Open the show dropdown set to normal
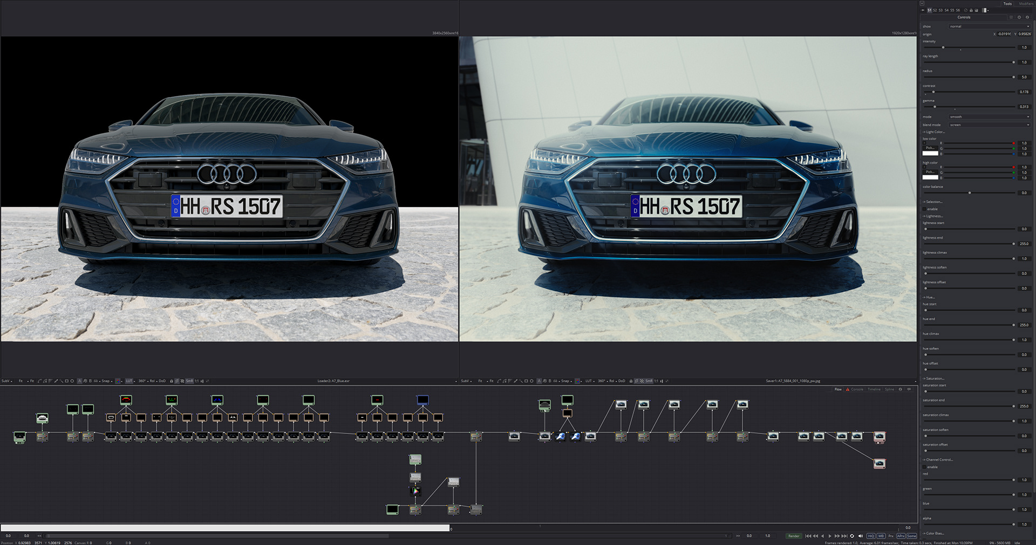This screenshot has width=1036, height=545. pos(989,26)
